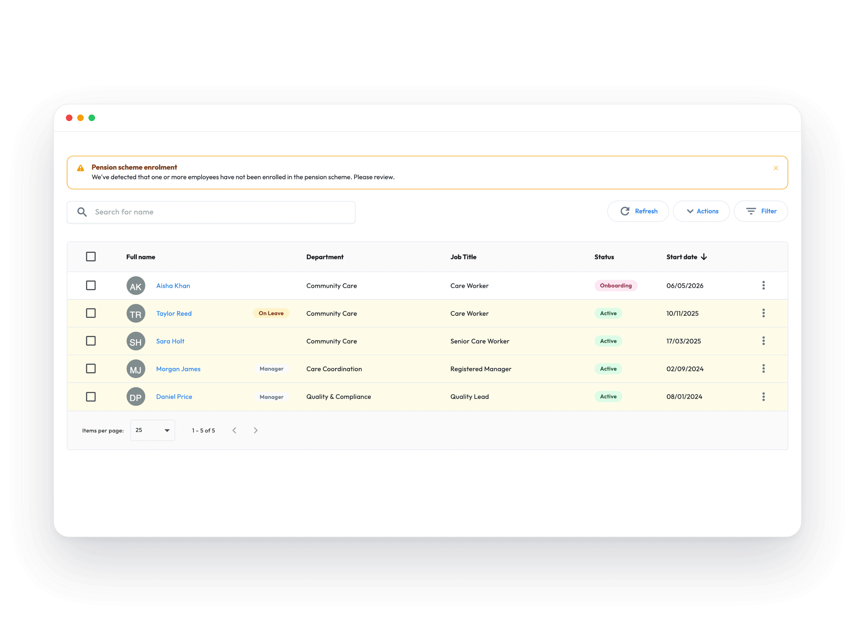Viewport: 855px width, 641px height.
Task: Open Sara Holt's profile link
Action: (x=170, y=341)
